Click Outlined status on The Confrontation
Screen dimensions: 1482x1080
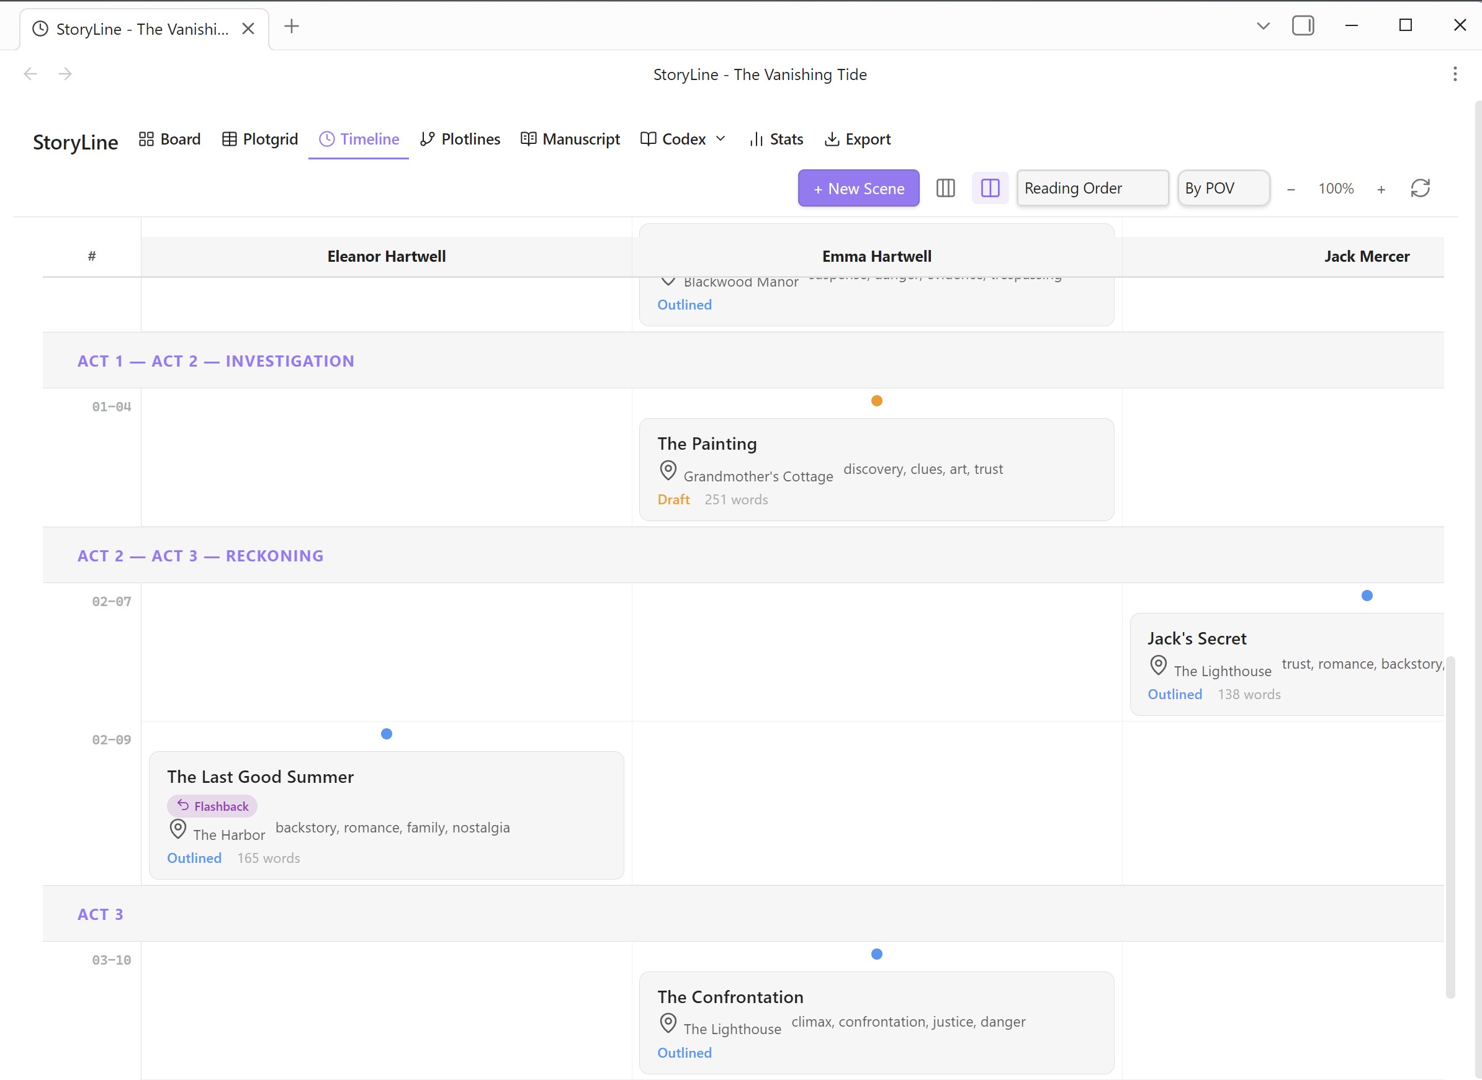(x=684, y=1053)
